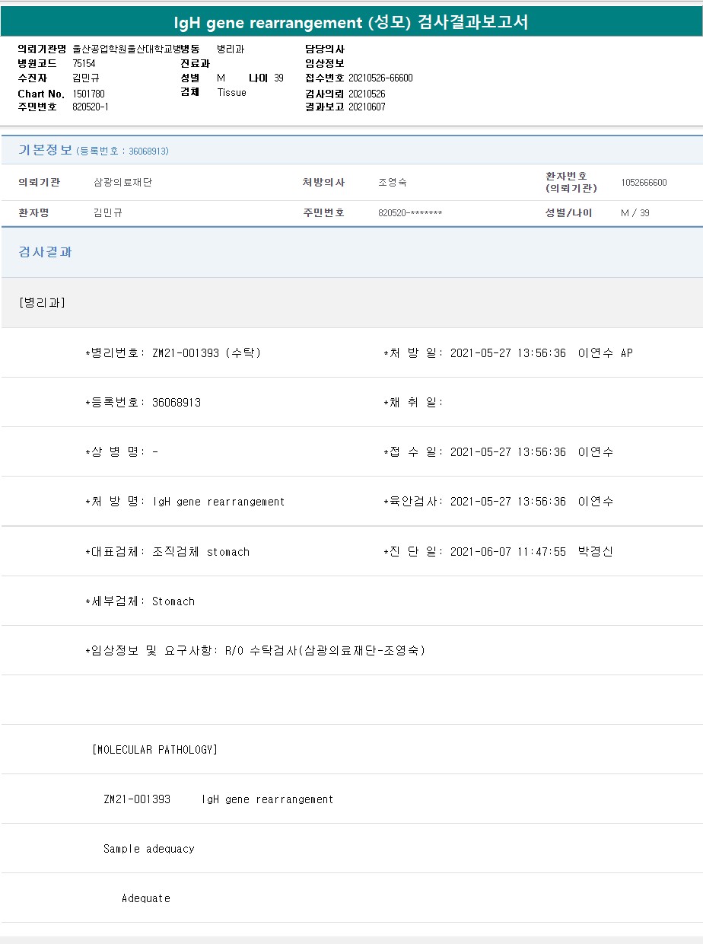
Task: Click the 환자번호 value 1052666600
Action: [644, 183]
